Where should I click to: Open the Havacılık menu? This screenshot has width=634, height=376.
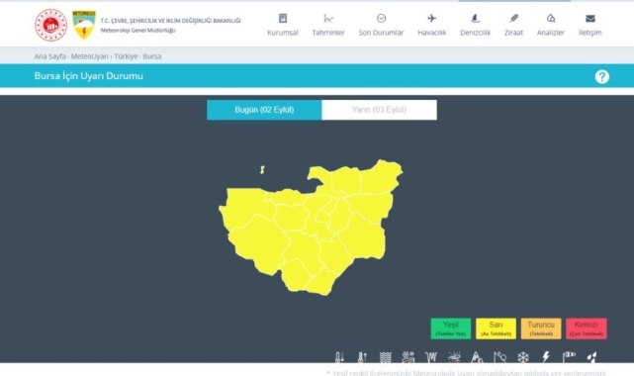[432, 25]
